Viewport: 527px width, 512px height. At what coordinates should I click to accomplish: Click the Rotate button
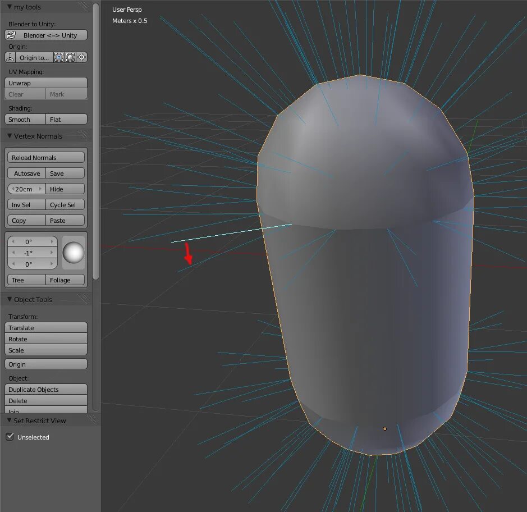(x=46, y=339)
